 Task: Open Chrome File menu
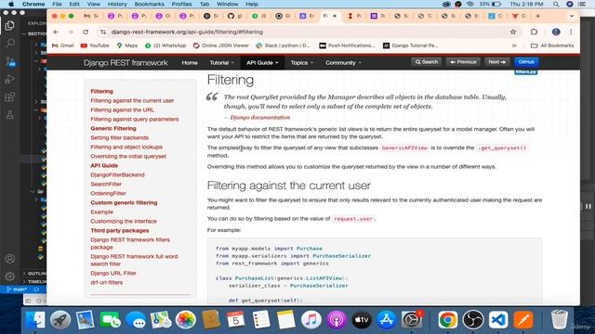(57, 4)
